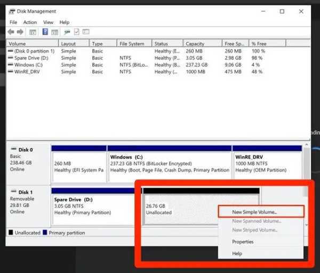The image size is (320, 273).
Task: Click the Disk 0 drive icon
Action: (x=14, y=149)
